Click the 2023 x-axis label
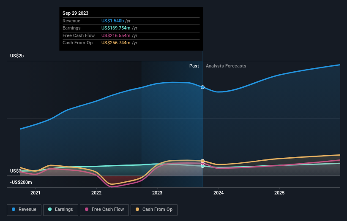 coord(157,193)
